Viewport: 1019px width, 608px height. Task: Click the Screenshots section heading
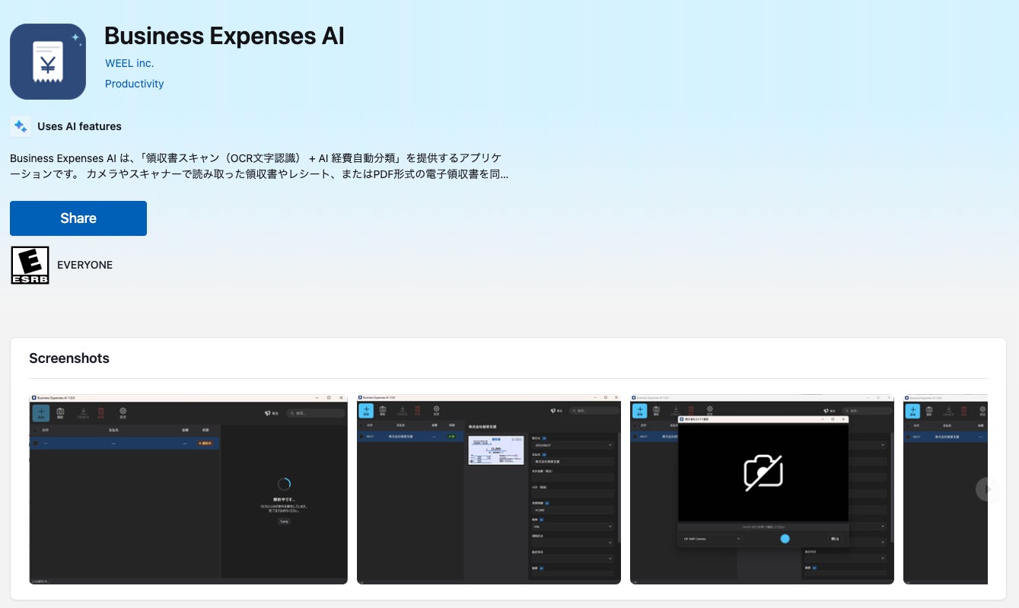[x=69, y=358]
